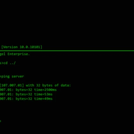Click 007.01: on the last reply line
The width and height of the screenshot is (134, 134).
point(7,99)
